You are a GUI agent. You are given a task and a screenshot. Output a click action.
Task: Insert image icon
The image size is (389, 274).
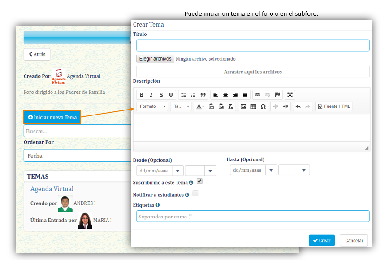point(243,106)
